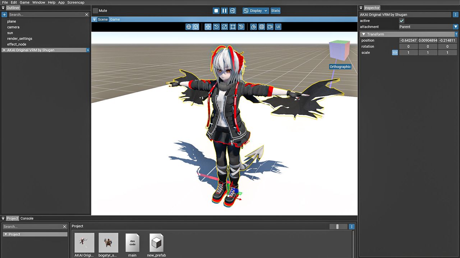Toggle the scale link lock button
This screenshot has height=258, width=460.
[395, 53]
